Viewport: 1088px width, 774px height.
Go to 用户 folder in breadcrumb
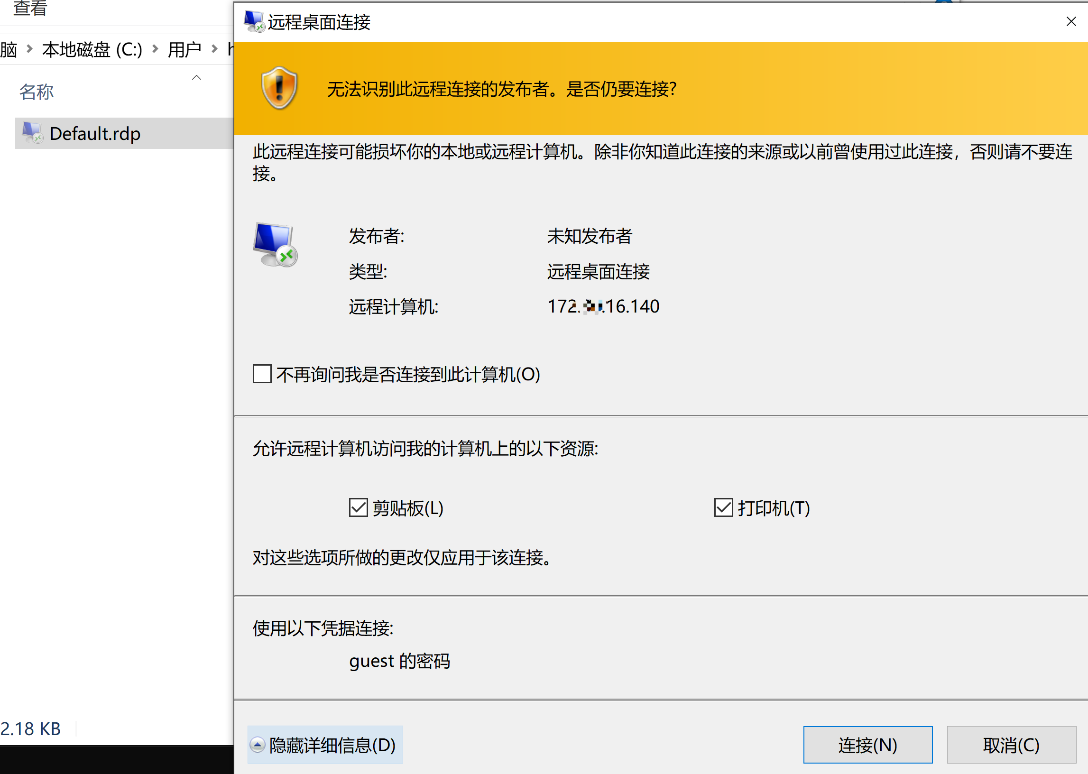pos(184,50)
